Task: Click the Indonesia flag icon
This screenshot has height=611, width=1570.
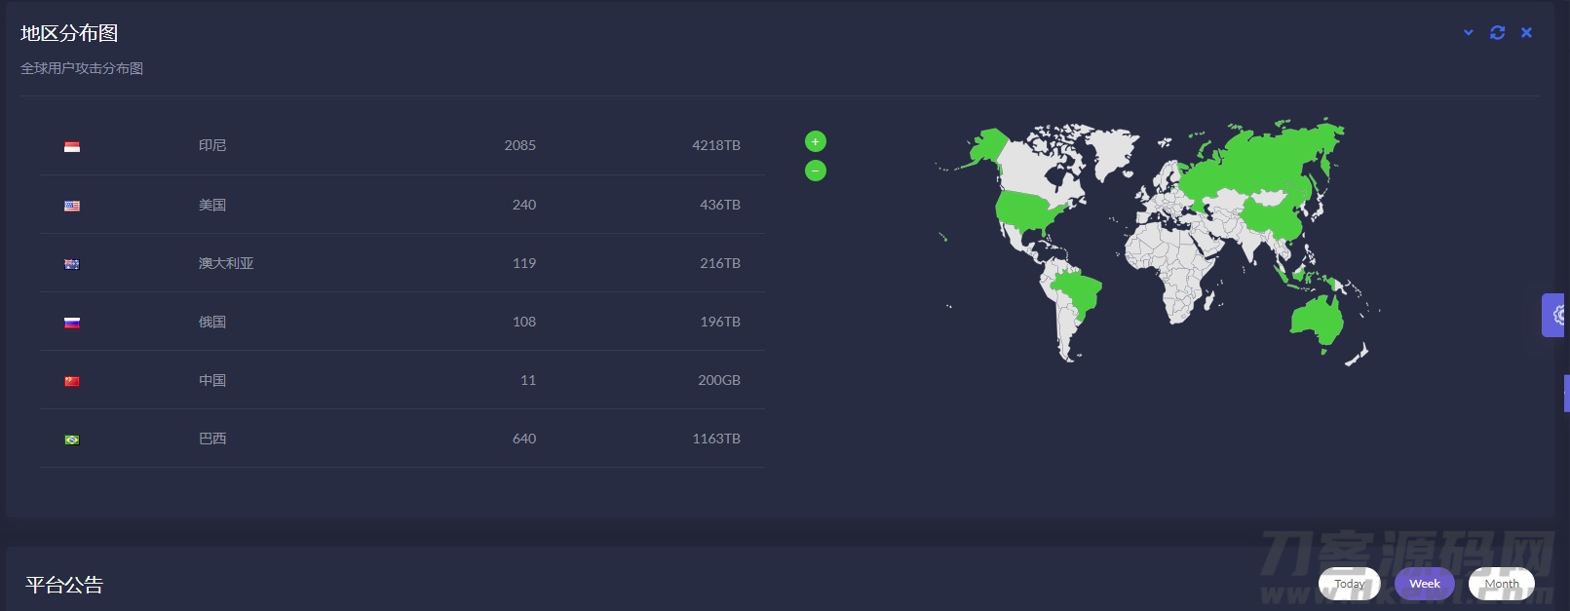Action: pos(72,147)
